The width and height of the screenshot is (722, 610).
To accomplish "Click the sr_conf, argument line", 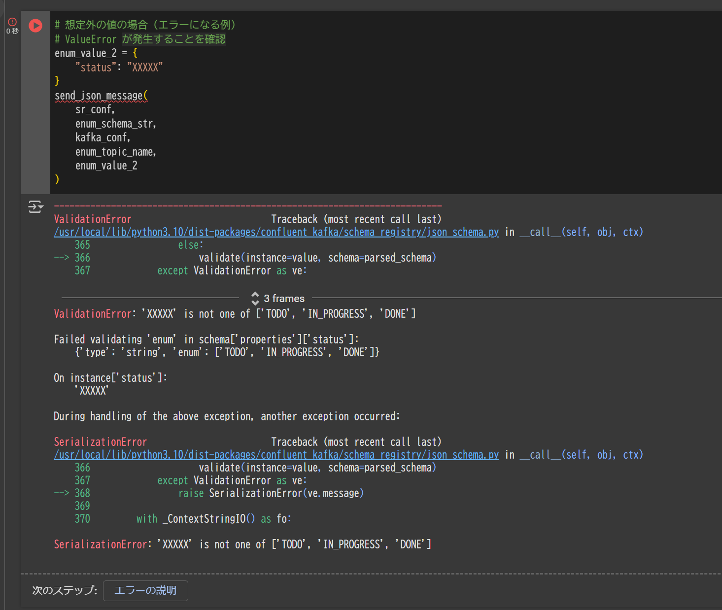I will (95, 109).
